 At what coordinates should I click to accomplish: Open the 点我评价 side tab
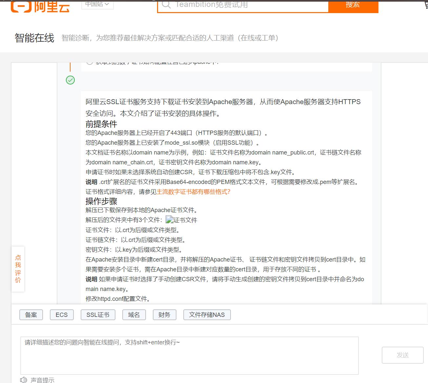(x=18, y=269)
